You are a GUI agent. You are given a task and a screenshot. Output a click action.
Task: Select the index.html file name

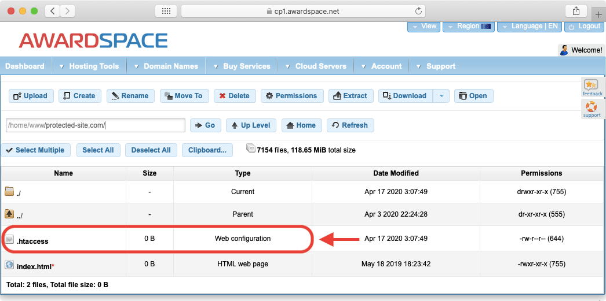click(35, 266)
